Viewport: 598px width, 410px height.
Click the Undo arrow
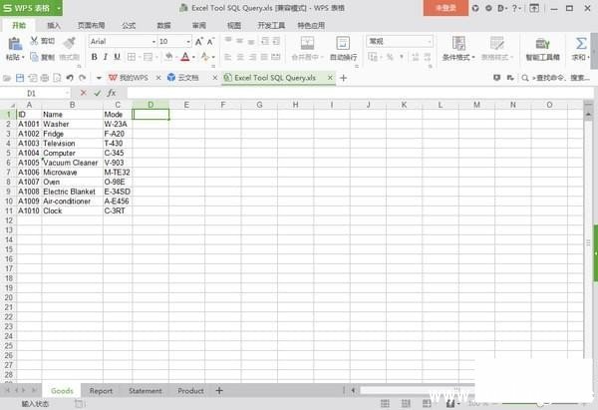pos(70,78)
